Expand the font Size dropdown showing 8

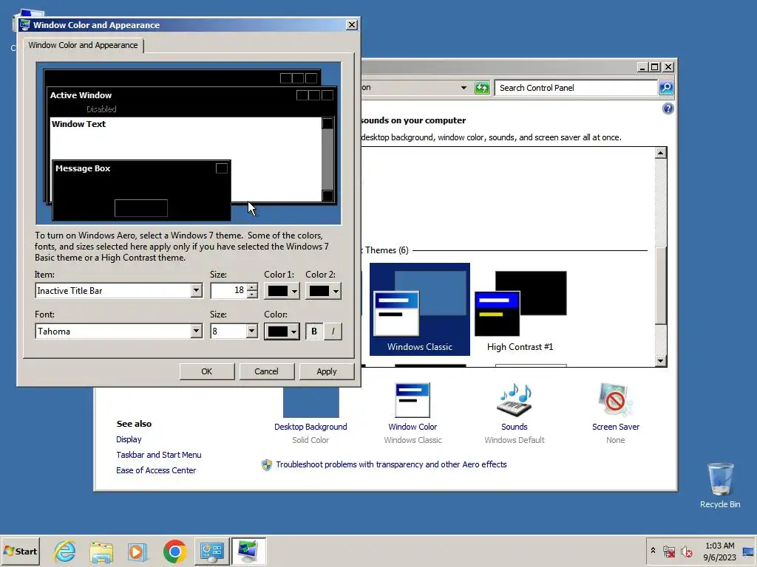click(251, 331)
